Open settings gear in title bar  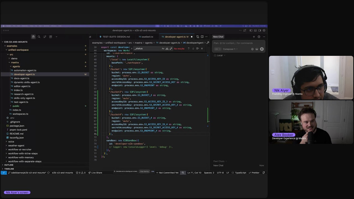264,30
